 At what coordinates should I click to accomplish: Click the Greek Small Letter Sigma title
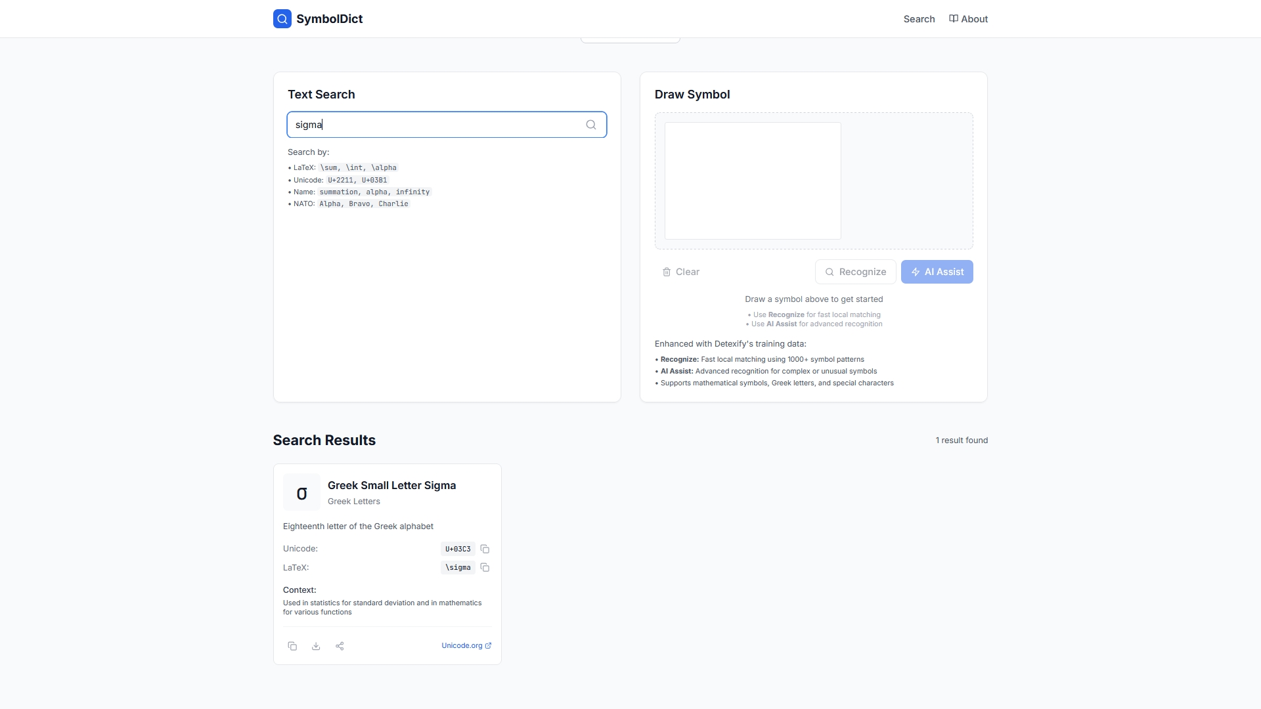coord(391,485)
